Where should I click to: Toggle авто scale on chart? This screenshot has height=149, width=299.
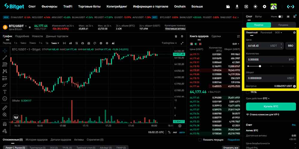[x=182, y=132]
